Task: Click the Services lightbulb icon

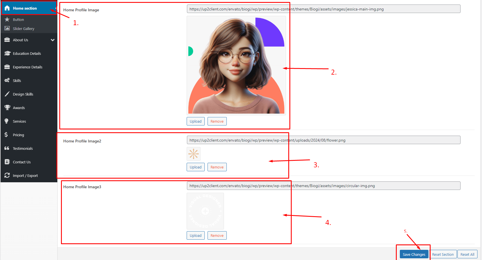Action: 7,121
